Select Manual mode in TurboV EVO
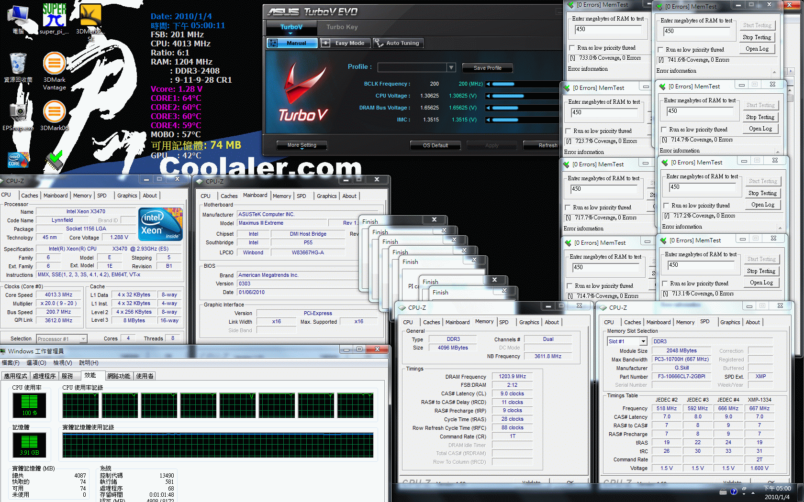Screen dimensions: 804x502 pyautogui.click(x=292, y=43)
